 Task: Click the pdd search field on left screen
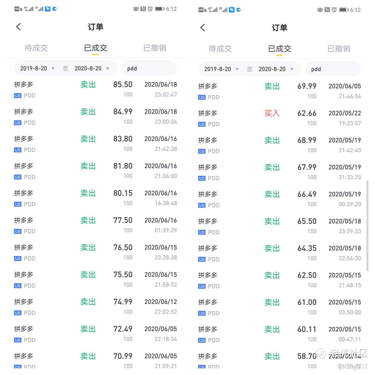pos(149,68)
